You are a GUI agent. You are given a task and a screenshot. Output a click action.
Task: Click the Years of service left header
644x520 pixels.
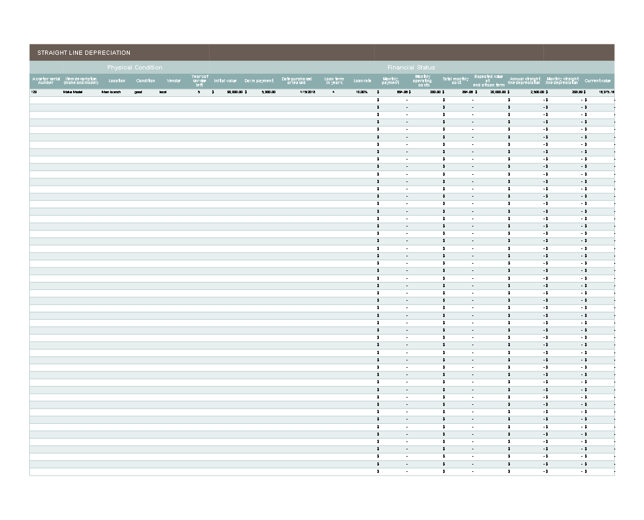click(x=200, y=81)
